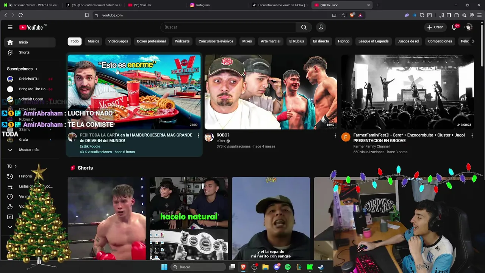
Task: Open options menu for FarmerFamilyFest3 video
Action: point(472,135)
